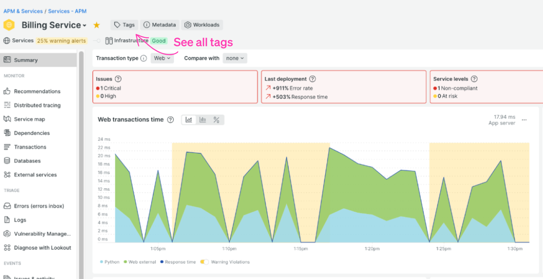Open help icon next to Issues
543x279 pixels.
(118, 79)
